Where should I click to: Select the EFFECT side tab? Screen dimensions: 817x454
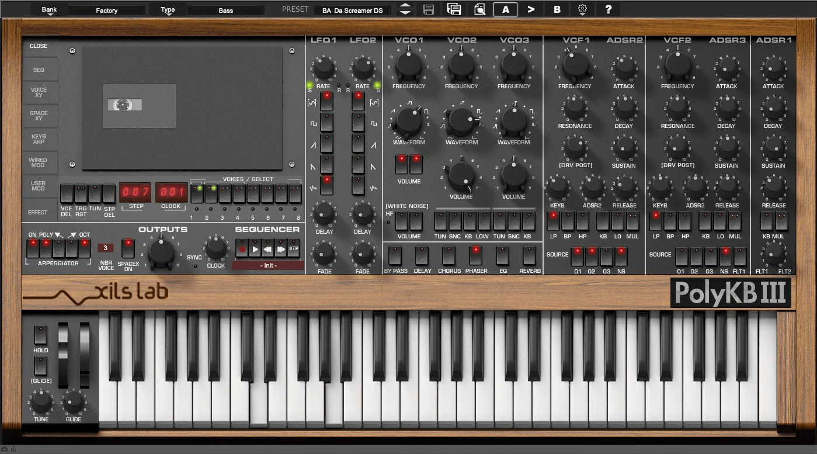(x=39, y=213)
